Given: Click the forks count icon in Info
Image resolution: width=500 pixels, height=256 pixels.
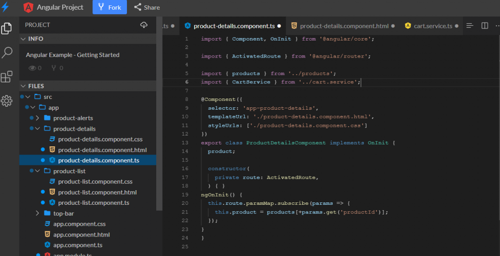Looking at the screenshot, I should 54,68.
